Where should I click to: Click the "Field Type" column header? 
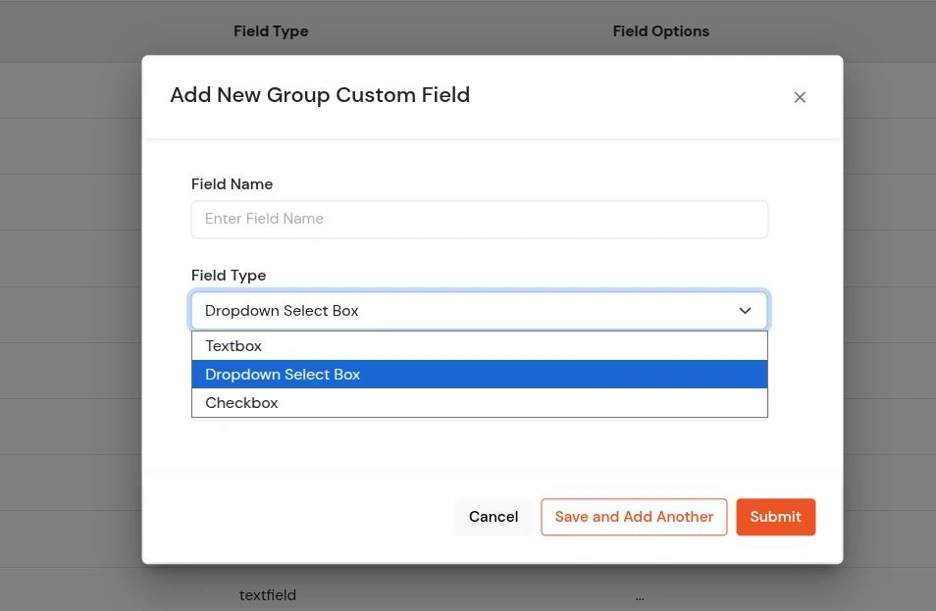coord(271,30)
